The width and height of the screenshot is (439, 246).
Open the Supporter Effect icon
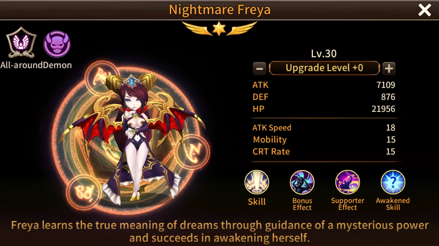point(348,182)
